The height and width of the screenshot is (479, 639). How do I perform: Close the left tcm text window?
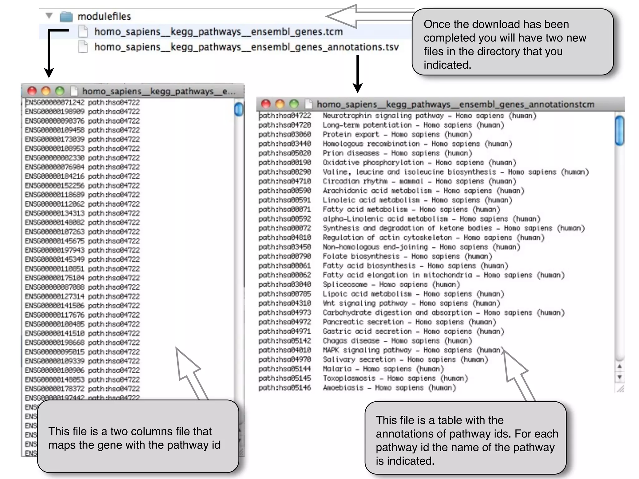[32, 91]
